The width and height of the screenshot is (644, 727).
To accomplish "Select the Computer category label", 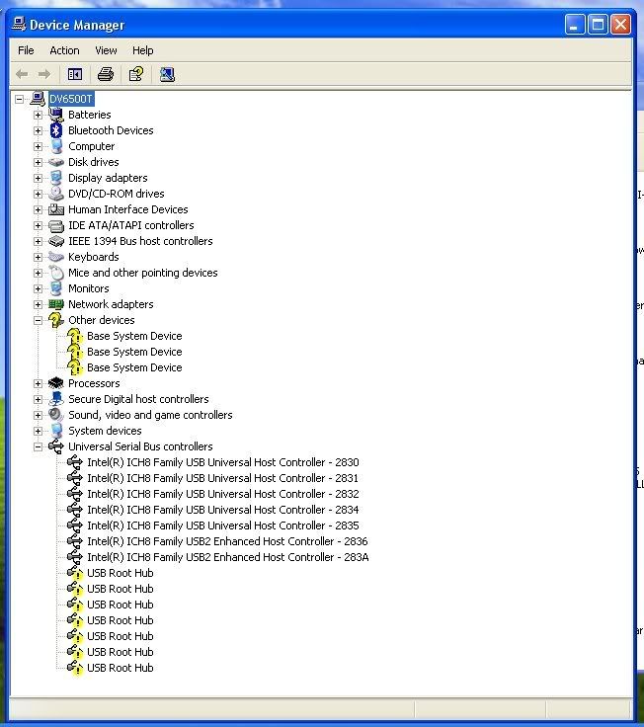I will (91, 146).
